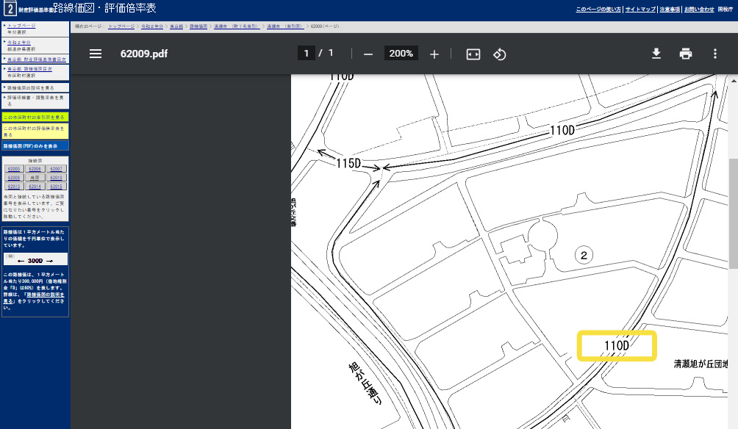The image size is (738, 429).
Task: Print the PDF document
Action: [686, 54]
